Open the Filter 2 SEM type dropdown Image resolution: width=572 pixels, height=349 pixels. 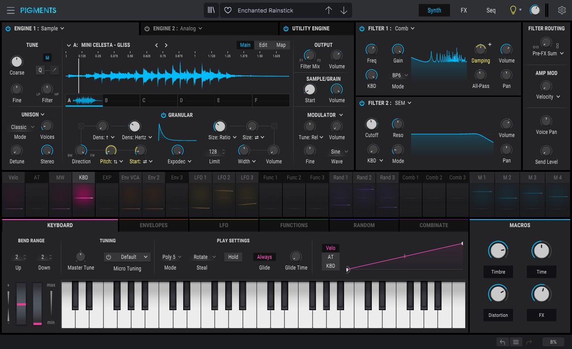coord(403,103)
